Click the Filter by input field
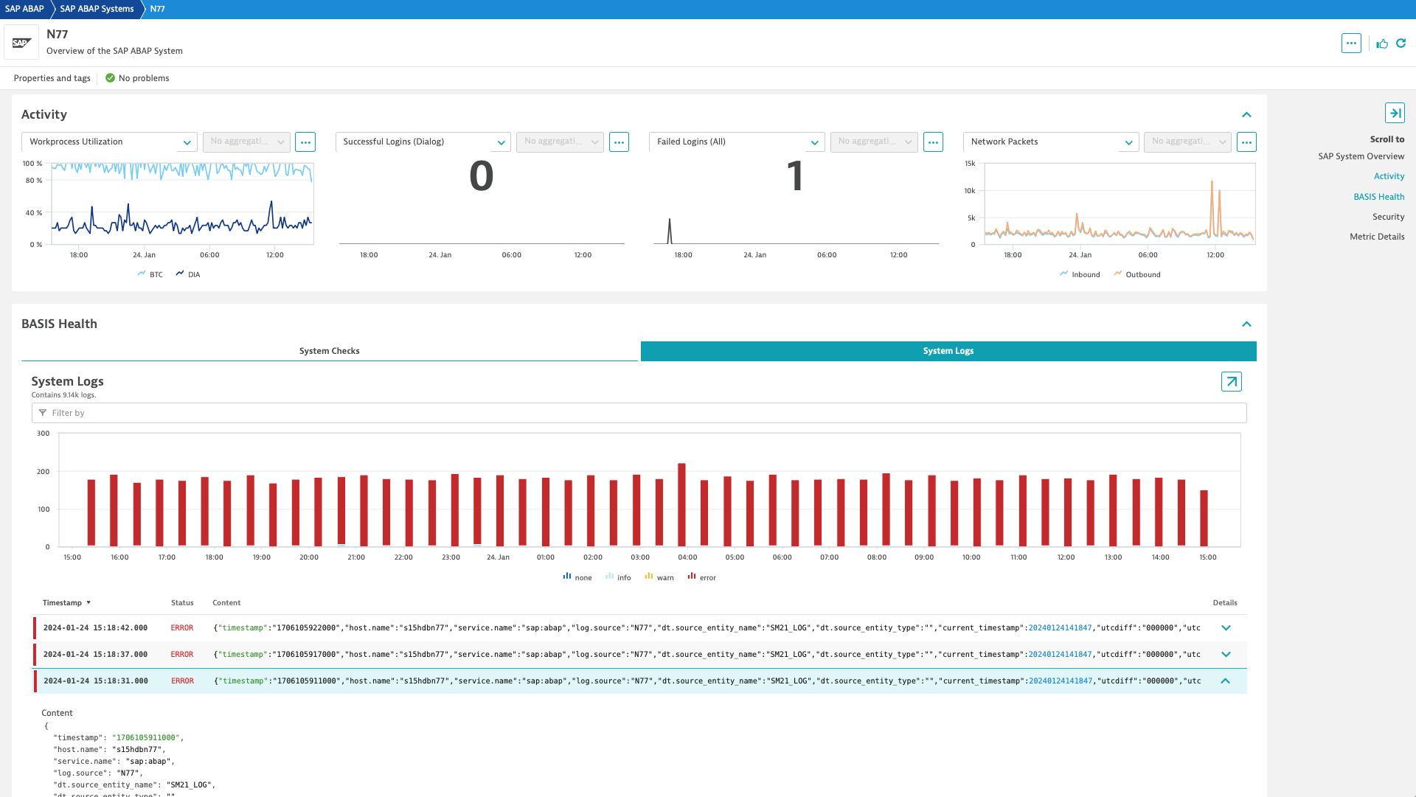The height and width of the screenshot is (797, 1416). point(639,412)
